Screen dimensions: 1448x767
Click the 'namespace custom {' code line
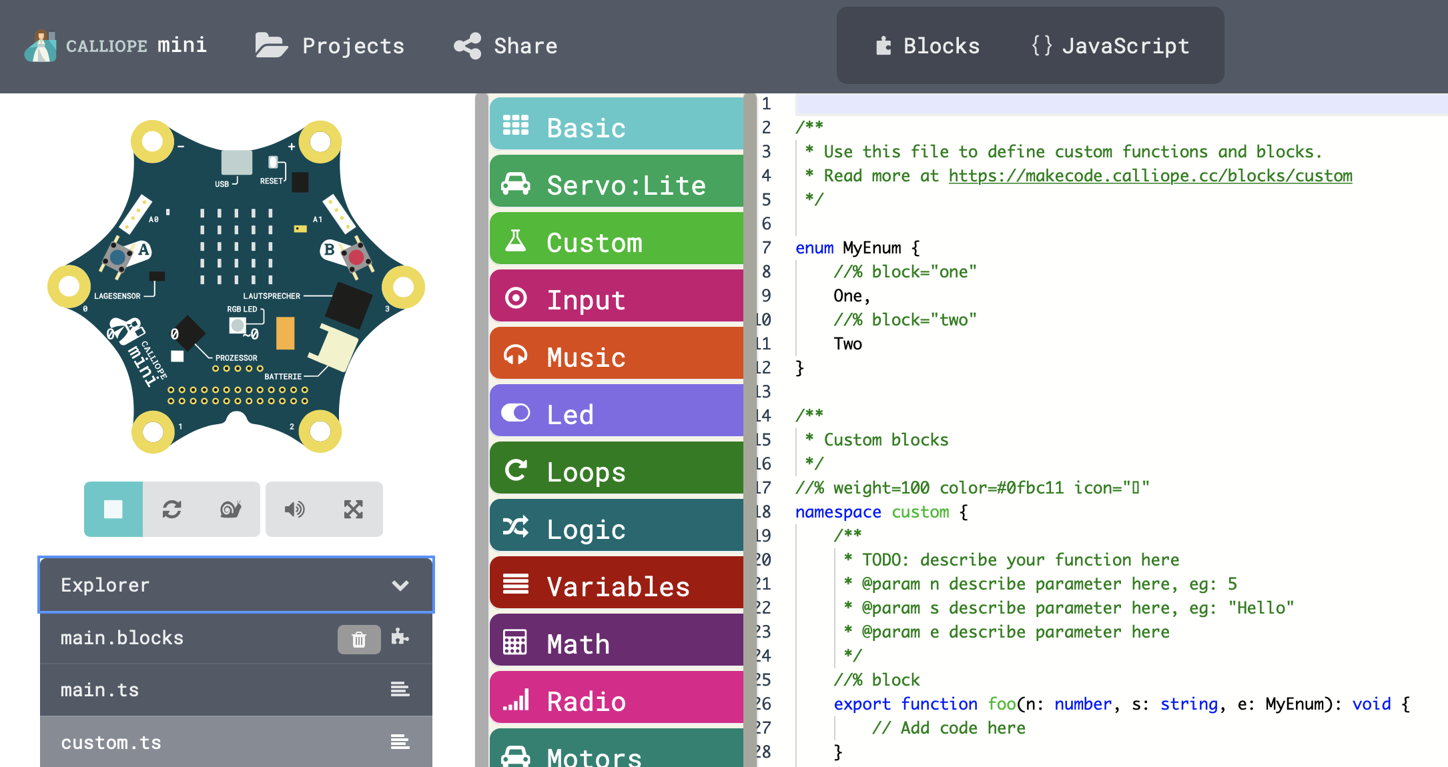(881, 512)
